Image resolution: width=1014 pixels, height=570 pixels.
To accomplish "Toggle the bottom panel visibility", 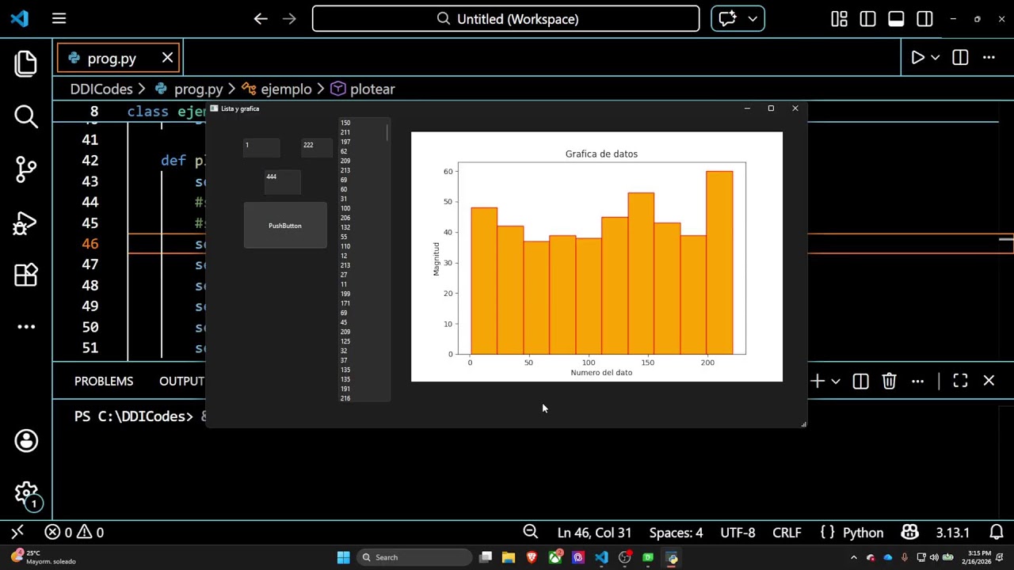I will (x=896, y=18).
